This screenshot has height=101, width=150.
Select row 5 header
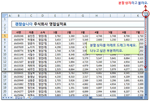(x=5, y=36)
